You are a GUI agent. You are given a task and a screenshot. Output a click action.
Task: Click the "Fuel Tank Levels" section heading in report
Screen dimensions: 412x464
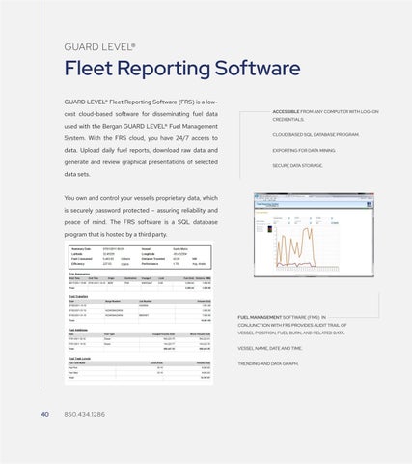[79, 358]
